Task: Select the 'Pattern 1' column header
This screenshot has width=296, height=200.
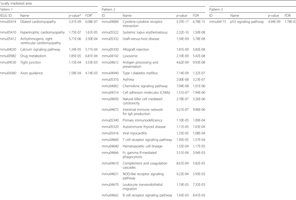Action: click(6, 10)
